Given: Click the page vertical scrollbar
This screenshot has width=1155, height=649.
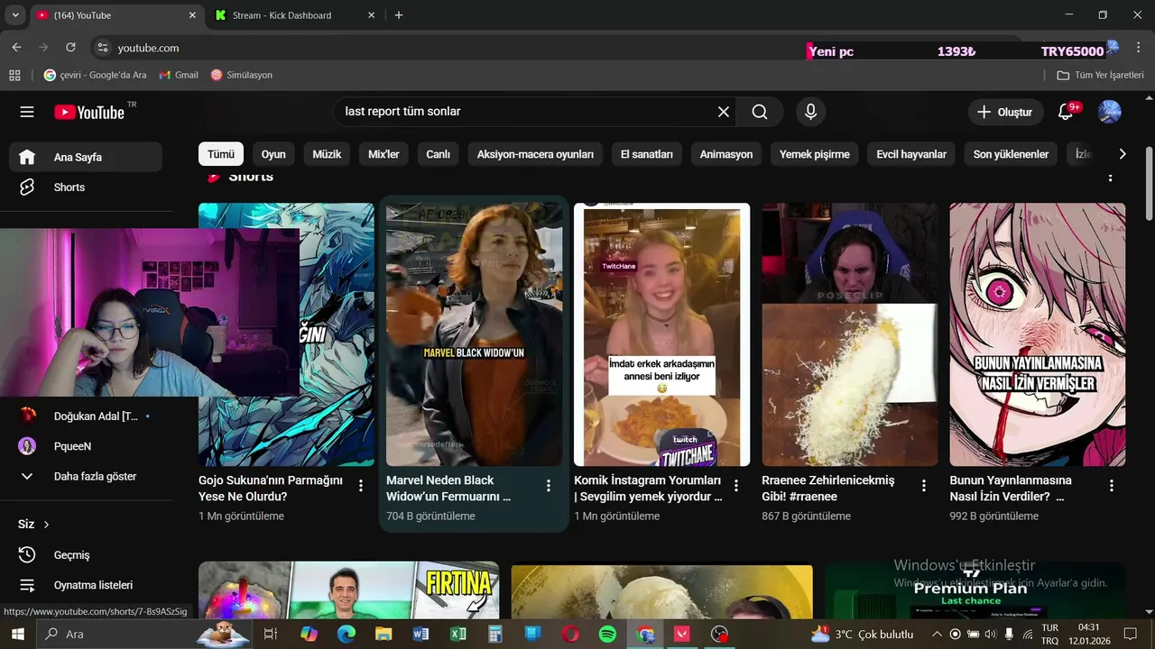Looking at the screenshot, I should coord(1149,184).
